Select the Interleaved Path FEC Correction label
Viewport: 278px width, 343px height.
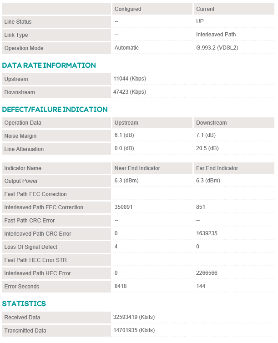[x=44, y=207]
